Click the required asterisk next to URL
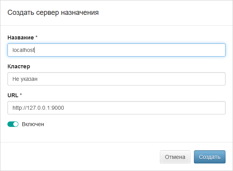 coord(21,94)
